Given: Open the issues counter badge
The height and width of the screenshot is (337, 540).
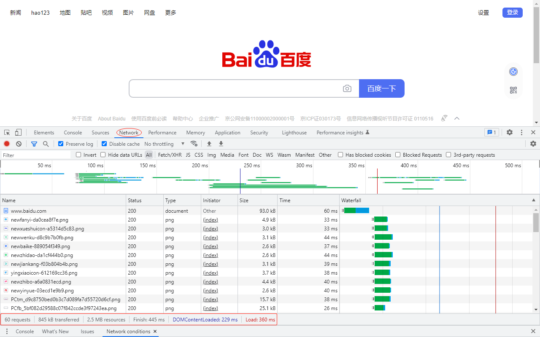Looking at the screenshot, I should [491, 132].
